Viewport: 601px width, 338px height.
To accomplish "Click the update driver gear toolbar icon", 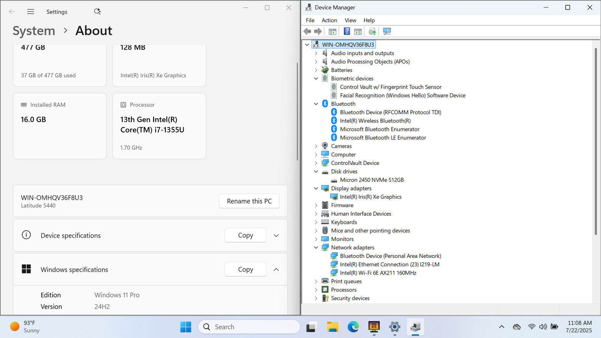I will pyautogui.click(x=372, y=31).
